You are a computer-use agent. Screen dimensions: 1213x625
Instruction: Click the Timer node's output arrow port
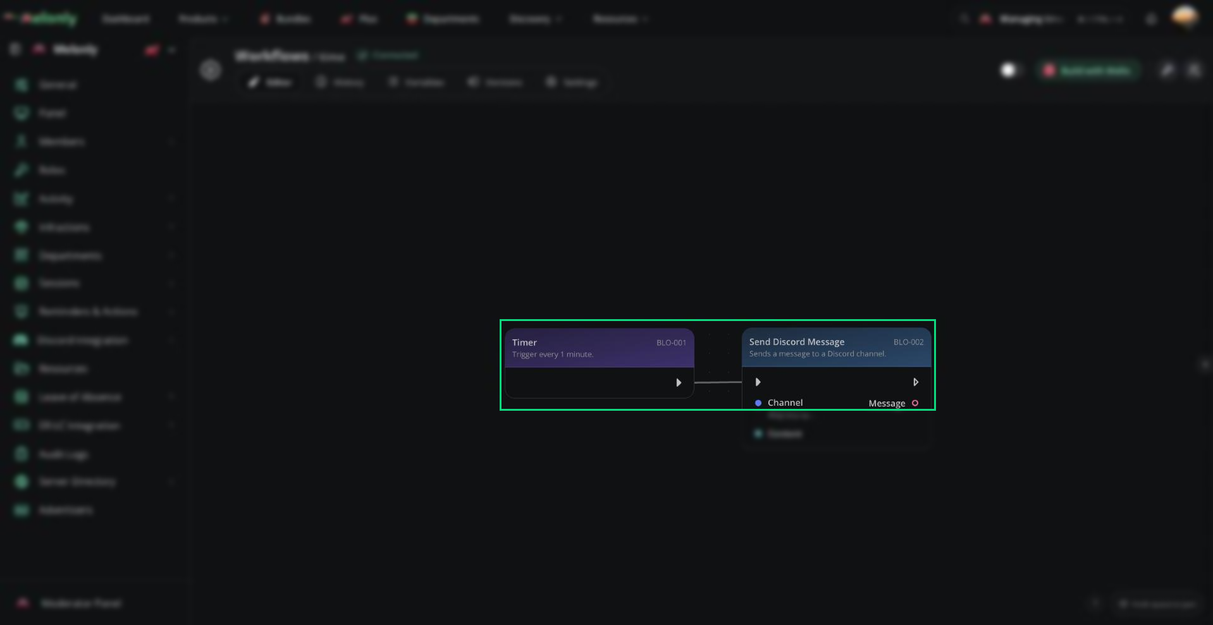click(679, 382)
